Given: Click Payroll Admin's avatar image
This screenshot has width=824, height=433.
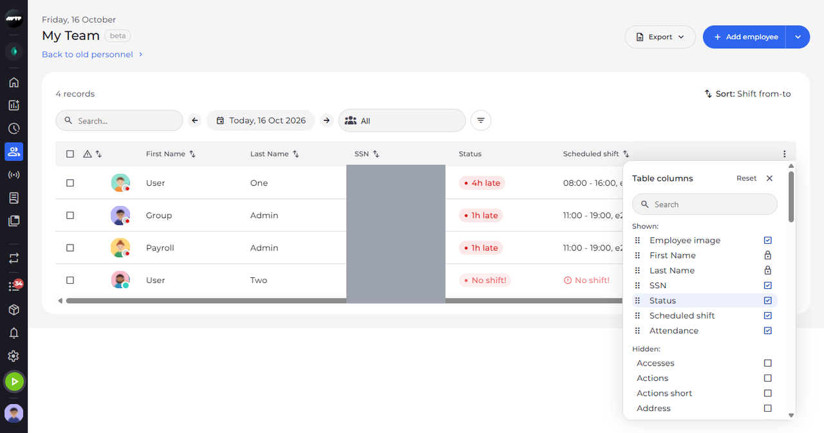Looking at the screenshot, I should (120, 248).
